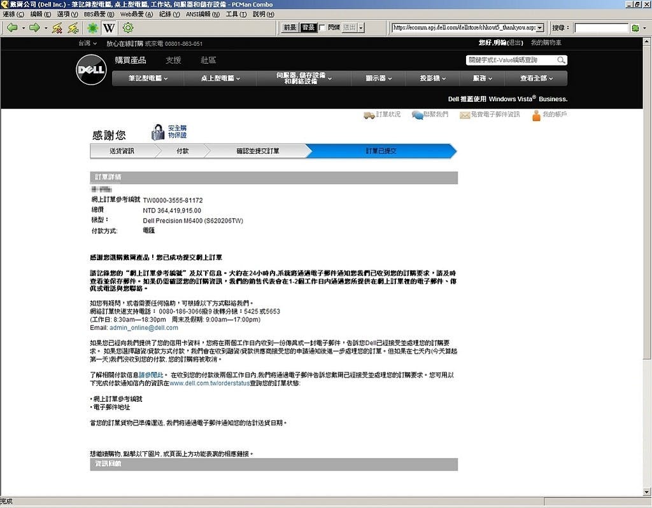The image size is (652, 508).
Task: Click order reference TW0000-3555-81172
Action: click(x=173, y=200)
